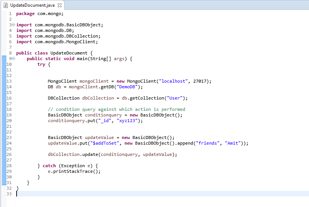This screenshot has height=207, width=309.
Task: Click the "$addToSet" string
Action: point(105,143)
